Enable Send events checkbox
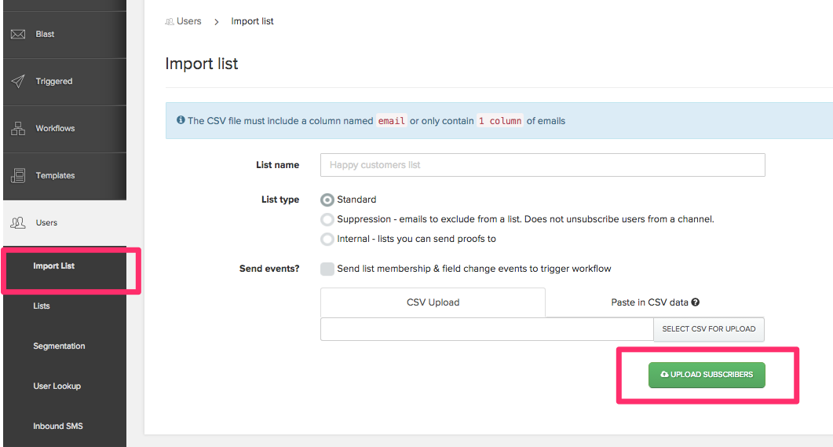Screen dimensions: 833x447 click(327, 269)
